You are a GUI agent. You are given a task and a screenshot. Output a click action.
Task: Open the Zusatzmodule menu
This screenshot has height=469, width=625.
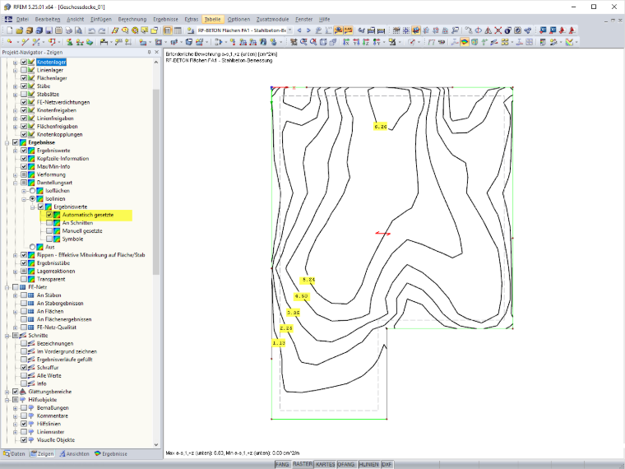(x=272, y=19)
